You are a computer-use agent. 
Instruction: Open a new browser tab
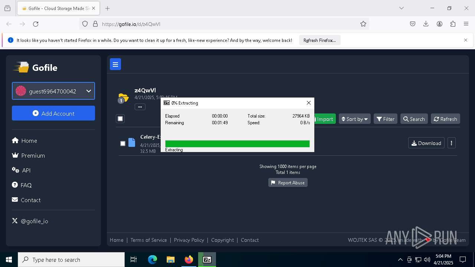pos(107,8)
